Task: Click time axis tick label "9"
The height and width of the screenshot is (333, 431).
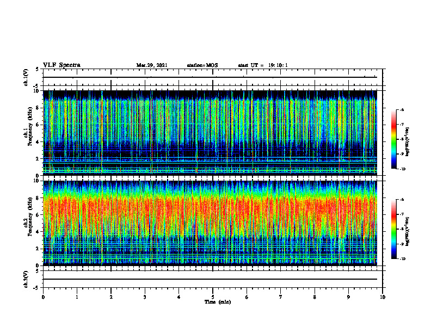Action: click(348, 297)
